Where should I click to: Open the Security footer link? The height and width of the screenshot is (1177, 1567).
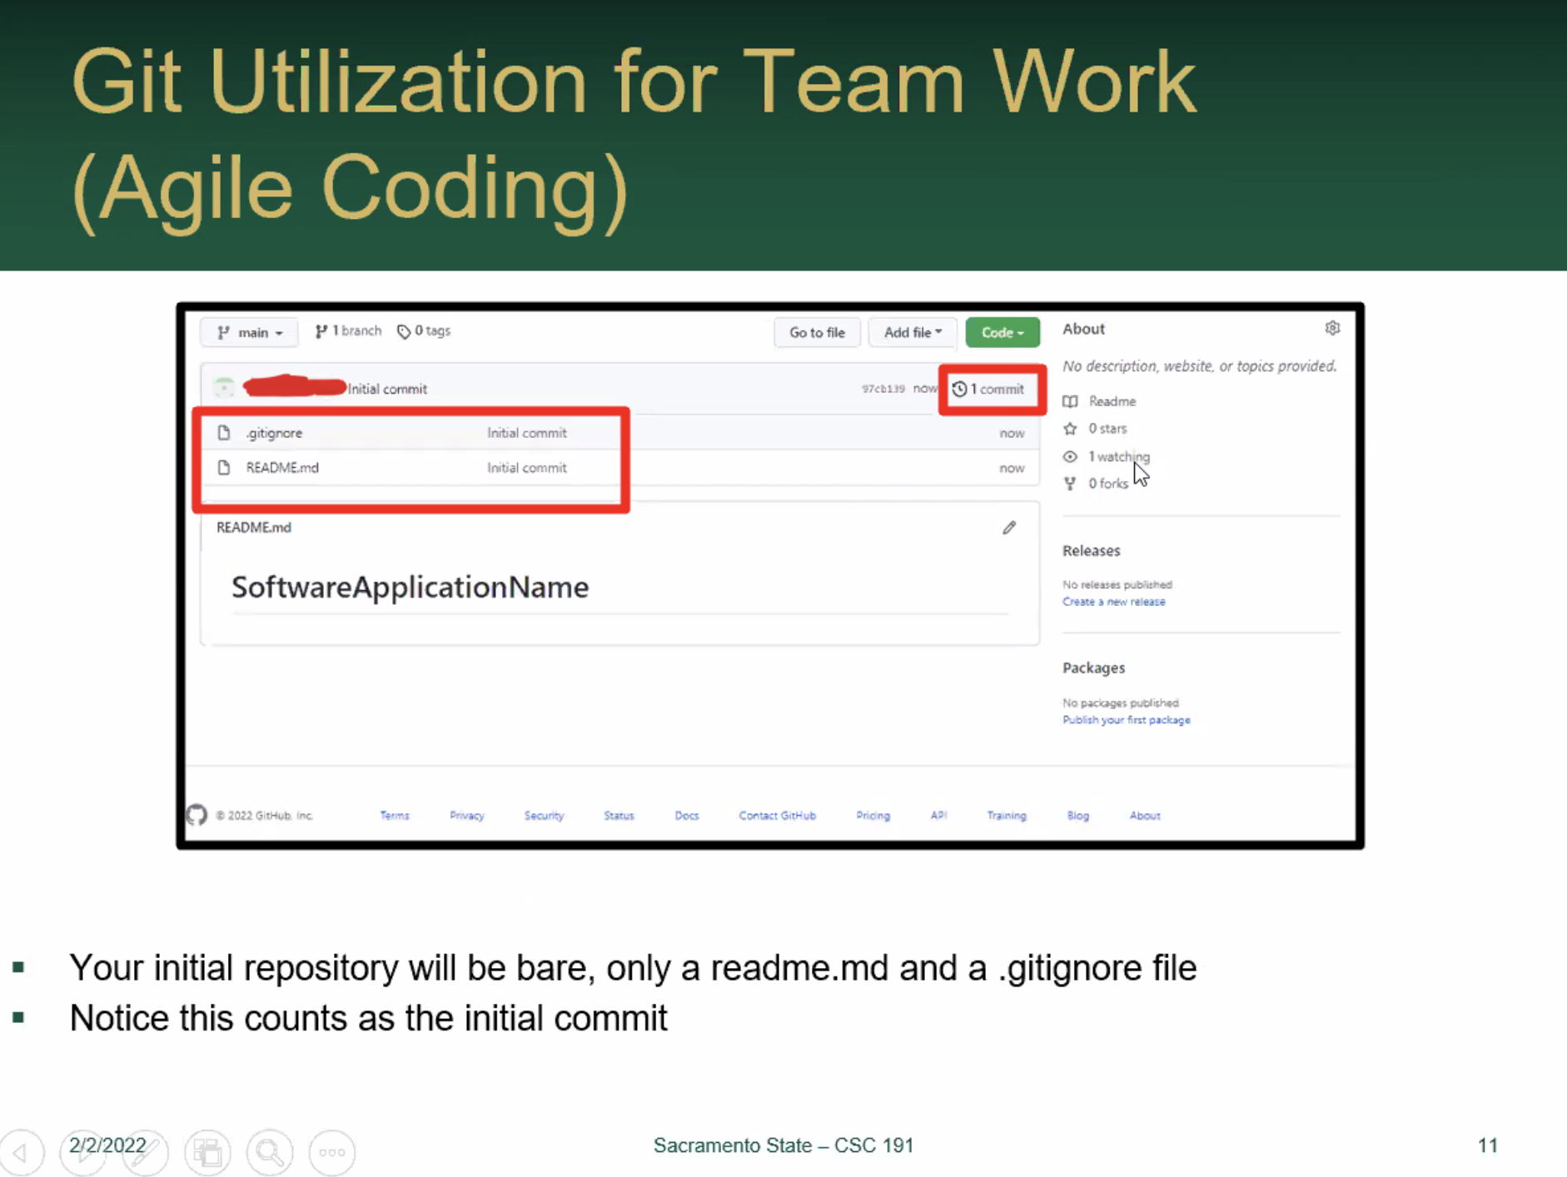pos(544,816)
